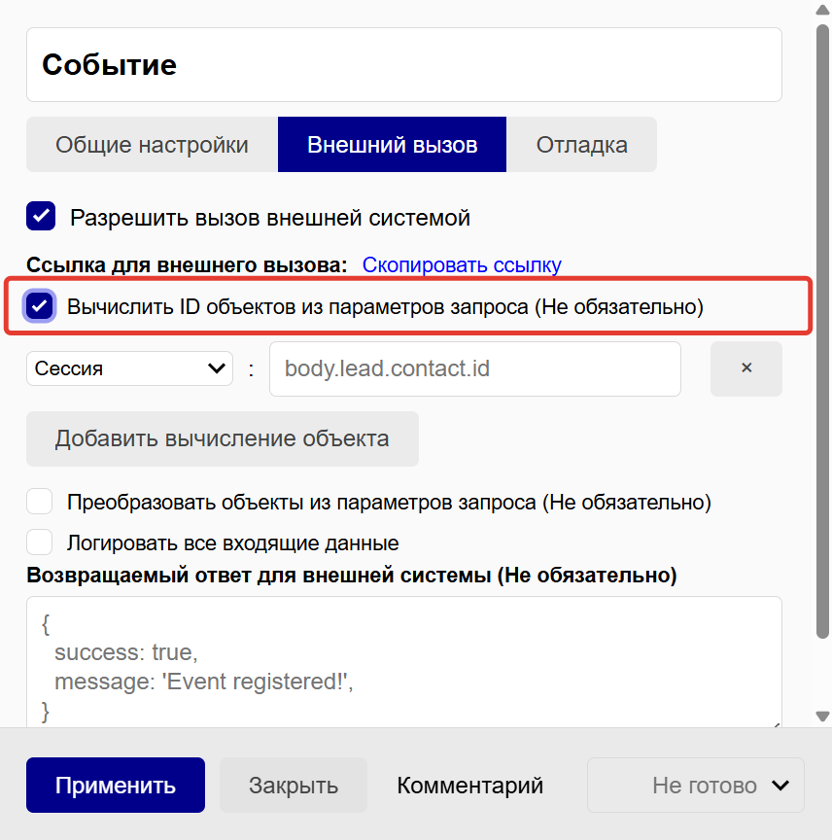Open the Комментарий section

[469, 785]
